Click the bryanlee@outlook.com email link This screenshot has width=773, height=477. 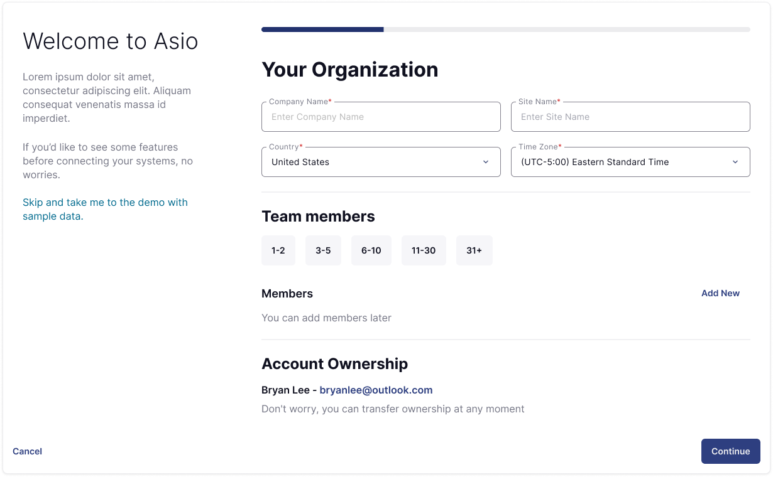(376, 390)
